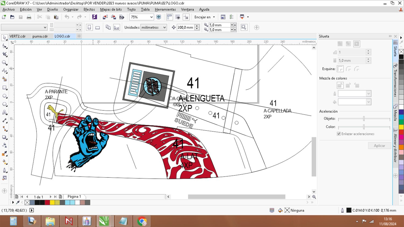Expand the workspace launcher dropdown arrow
404x227 pixels.
pyautogui.click(x=248, y=17)
